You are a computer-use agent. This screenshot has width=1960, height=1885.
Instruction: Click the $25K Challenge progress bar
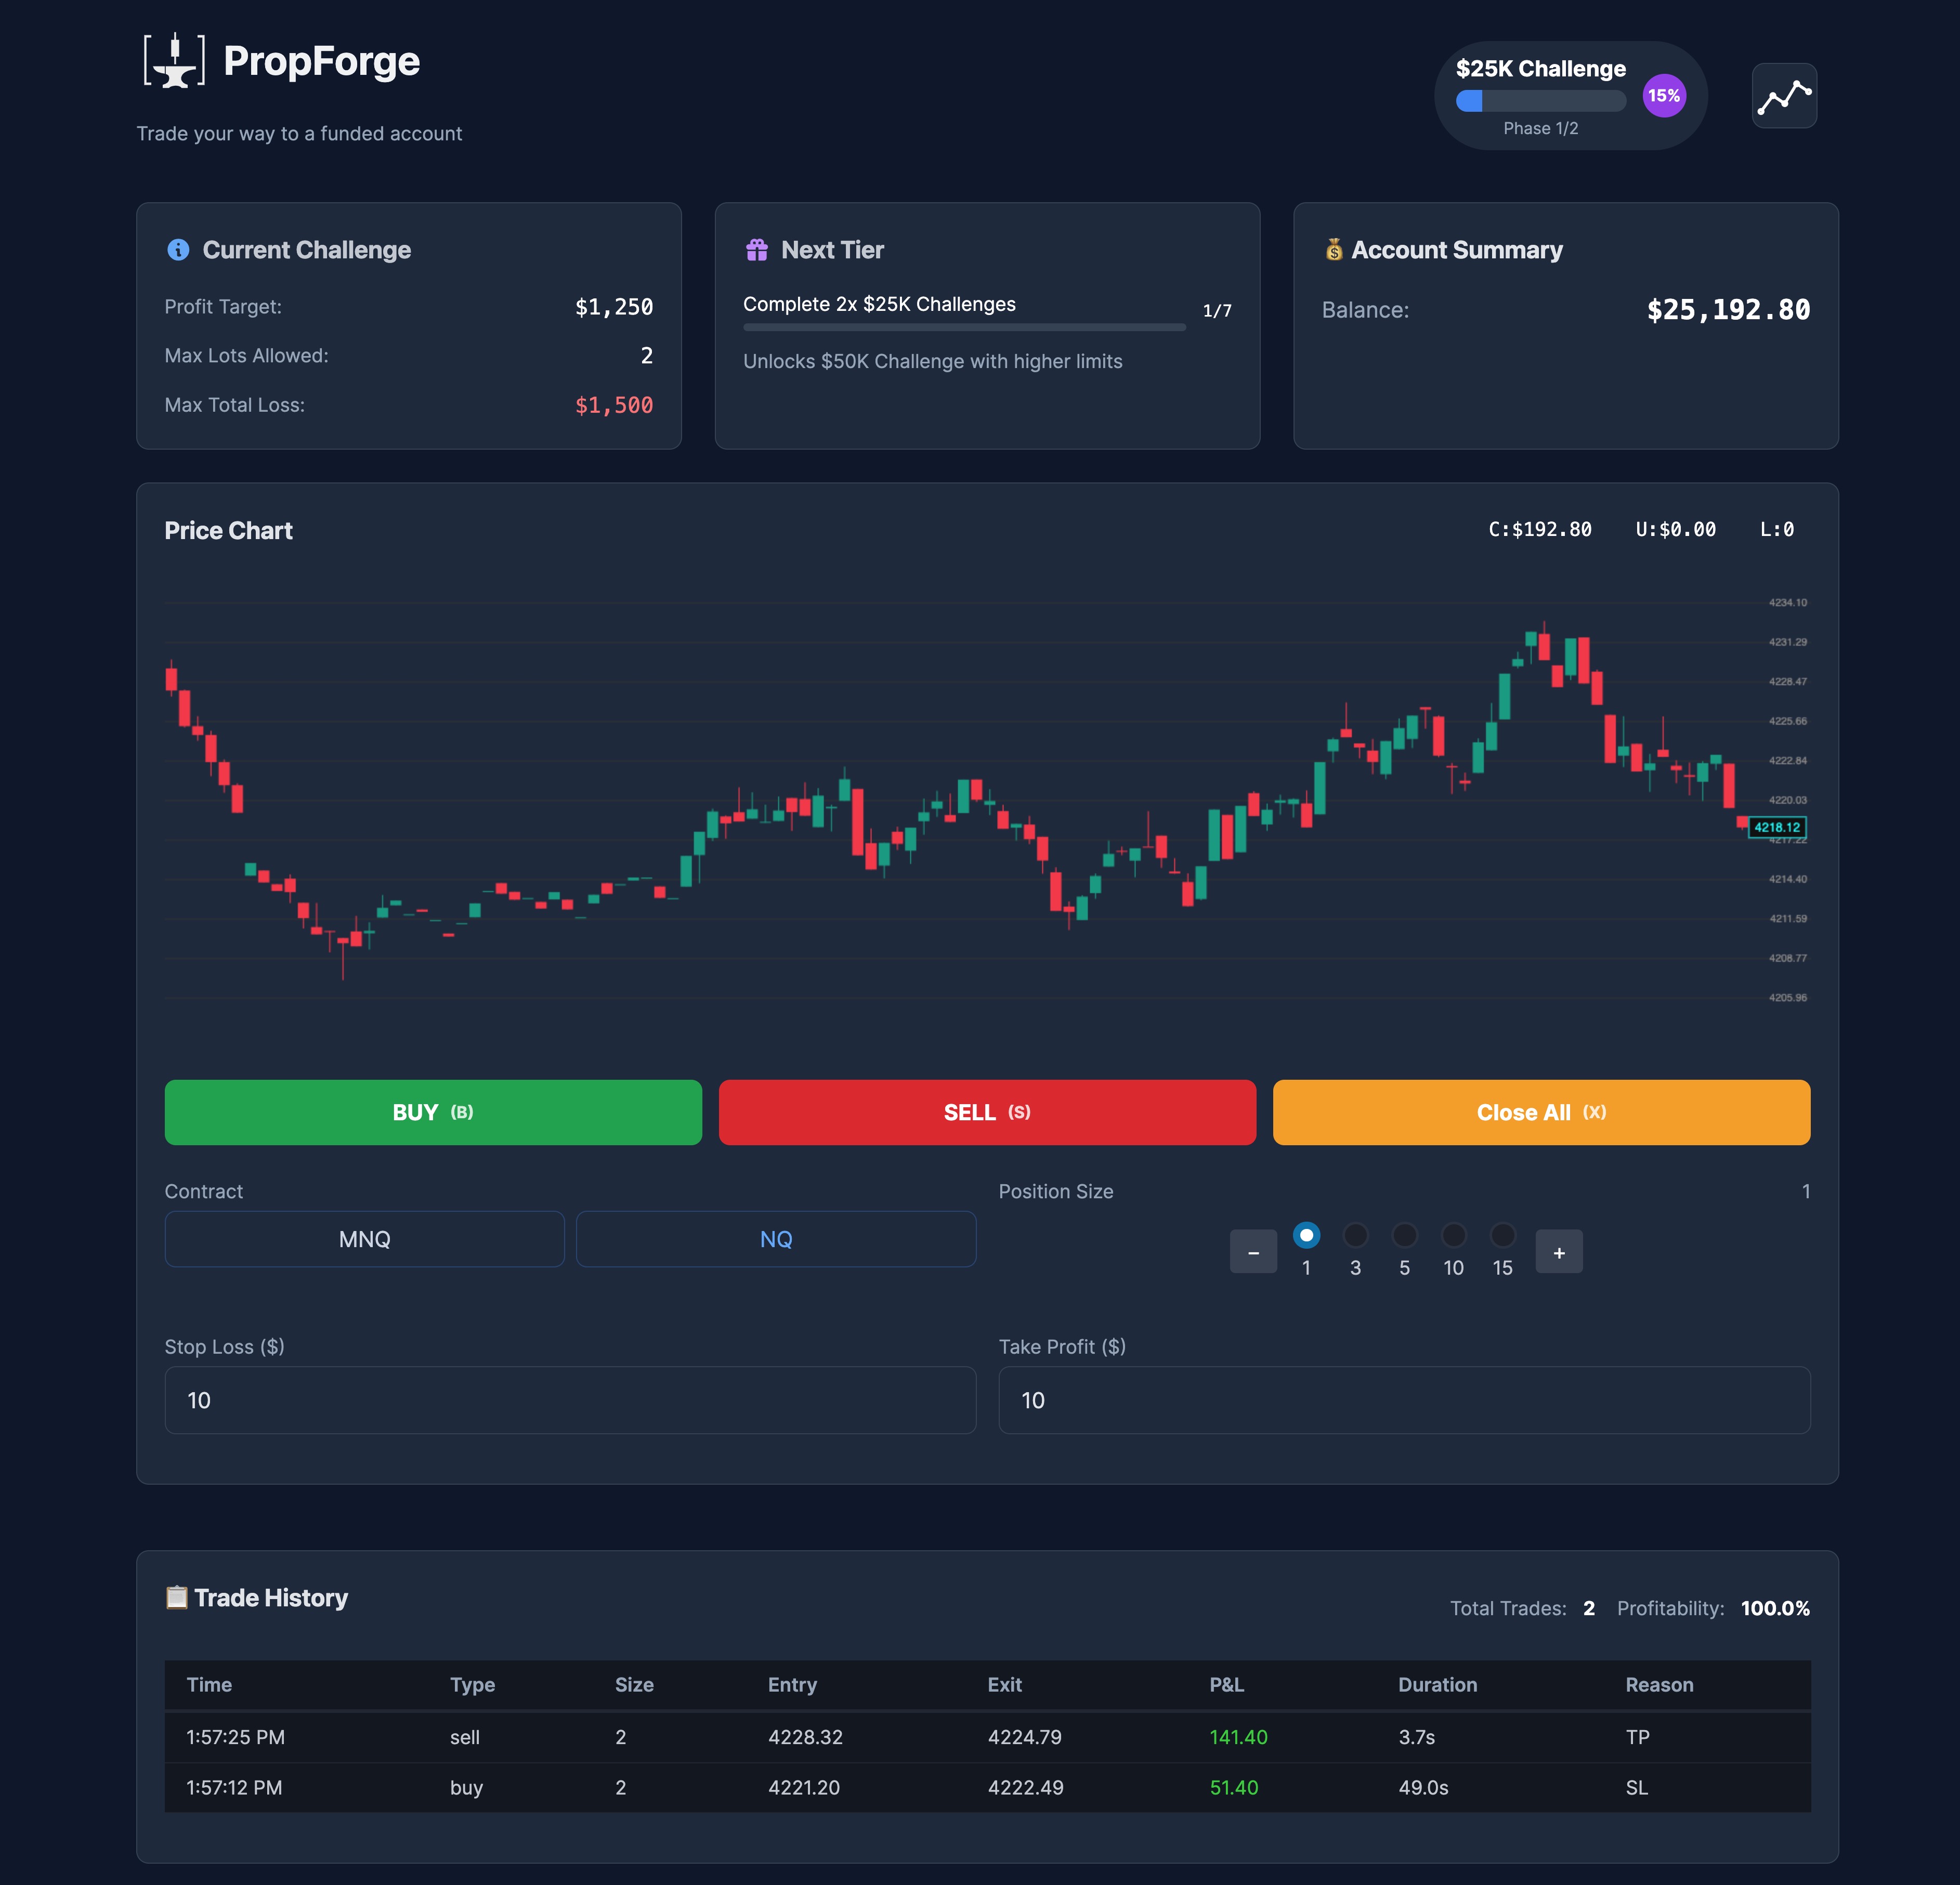(1540, 101)
